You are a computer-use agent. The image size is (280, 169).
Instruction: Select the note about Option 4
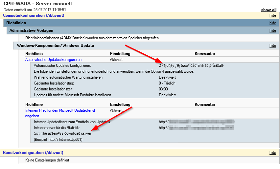[114, 71]
